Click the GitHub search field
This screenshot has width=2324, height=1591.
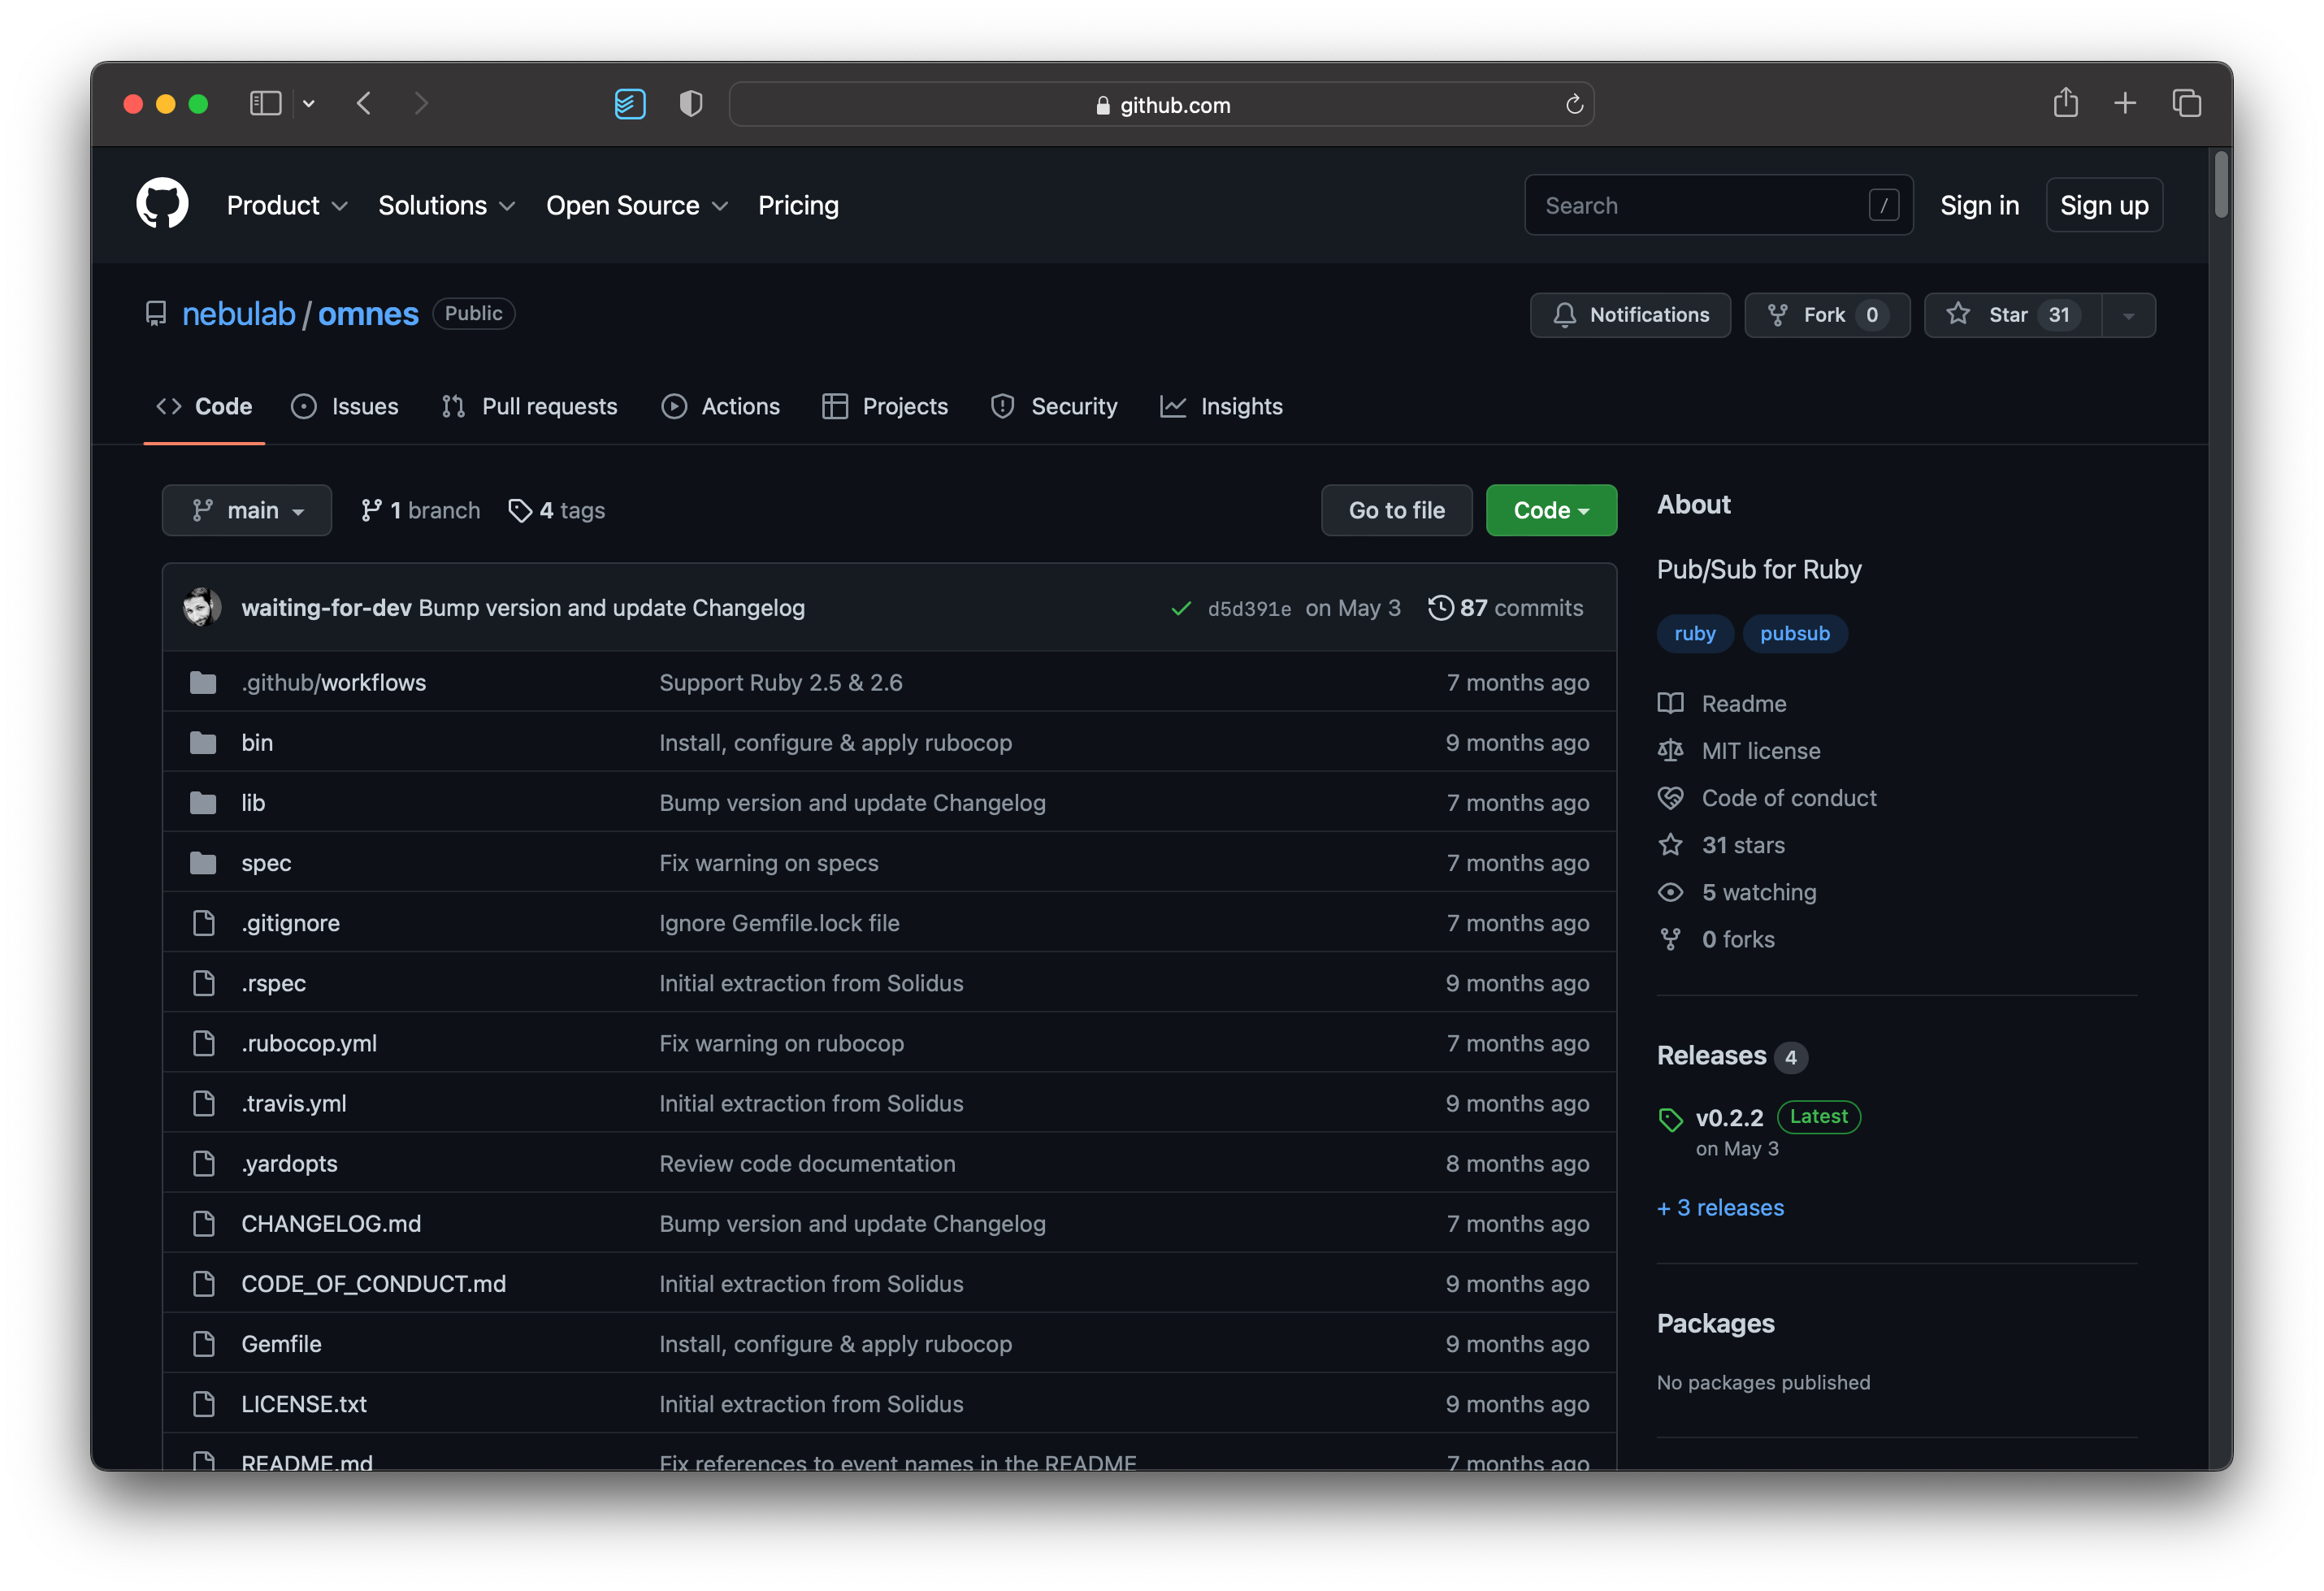point(1700,205)
